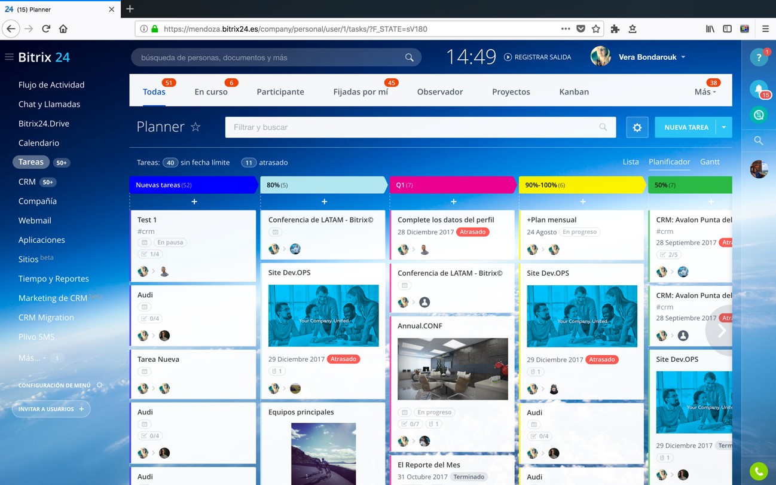Open the Fijadas por mí tab

pyautogui.click(x=360, y=92)
